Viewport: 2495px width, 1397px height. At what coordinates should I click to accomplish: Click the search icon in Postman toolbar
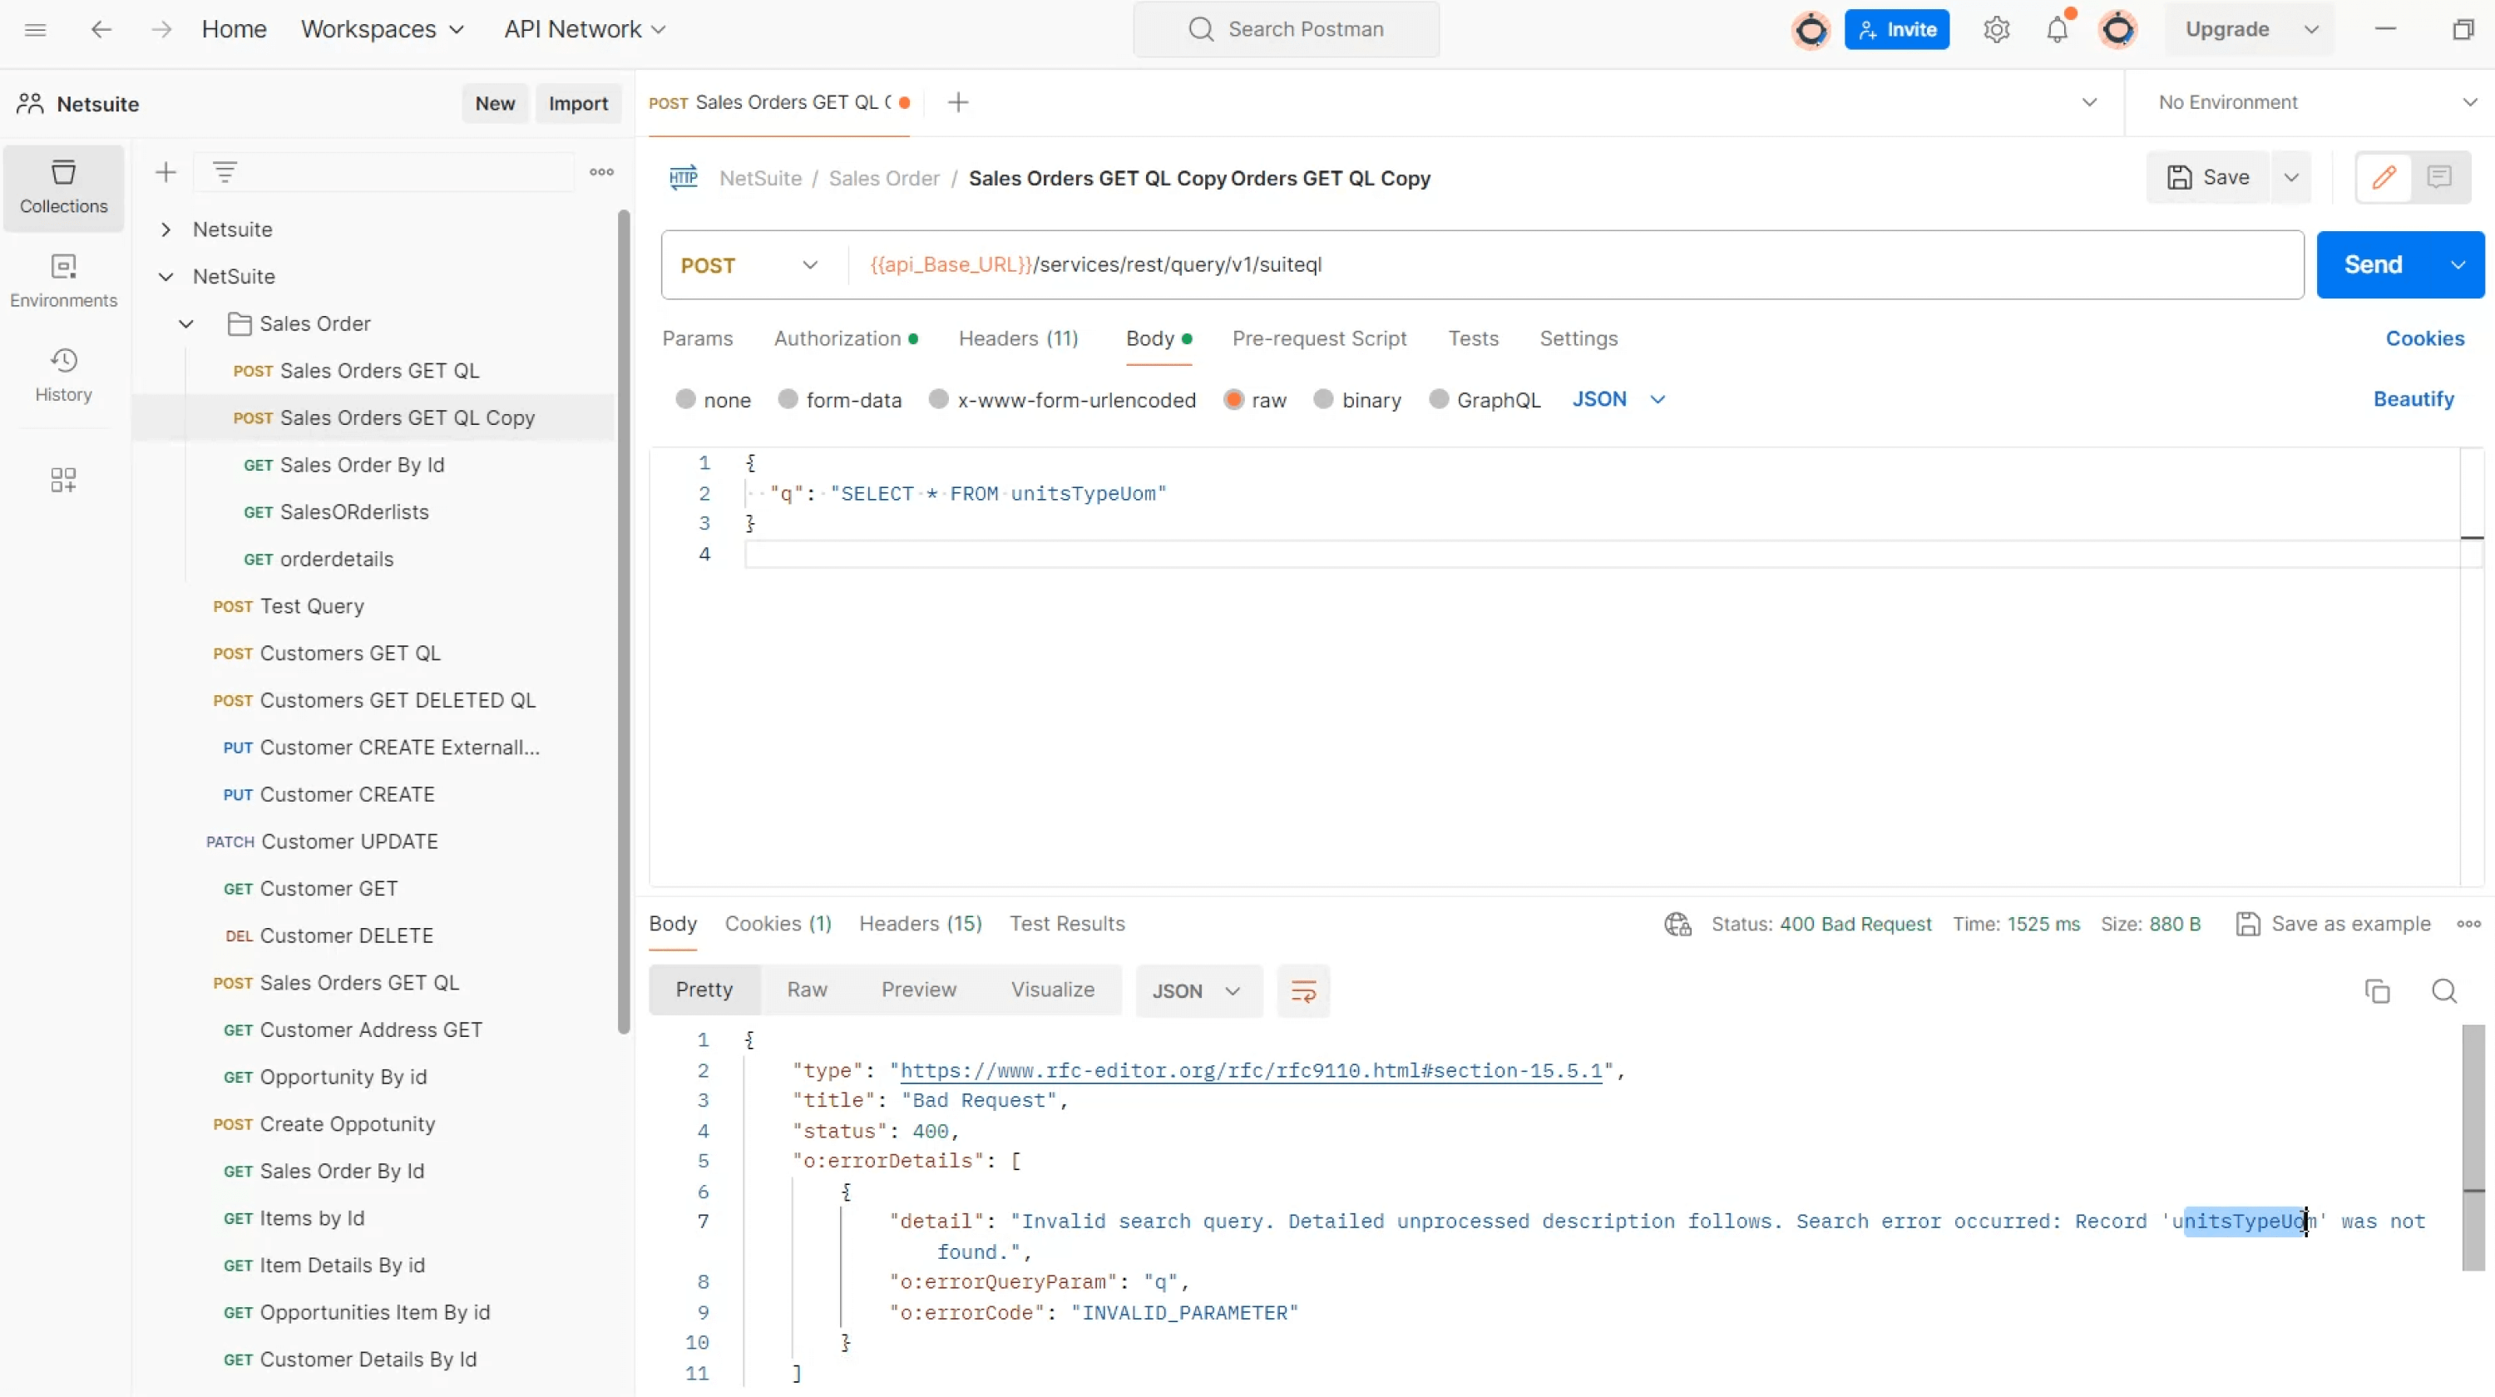pyautogui.click(x=1199, y=27)
